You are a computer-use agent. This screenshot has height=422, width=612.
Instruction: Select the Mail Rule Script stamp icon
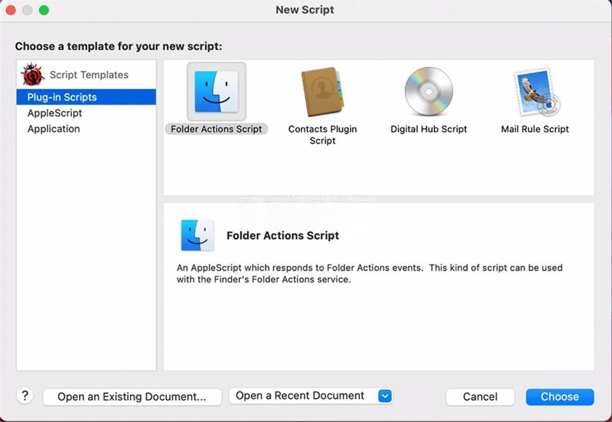pyautogui.click(x=536, y=92)
